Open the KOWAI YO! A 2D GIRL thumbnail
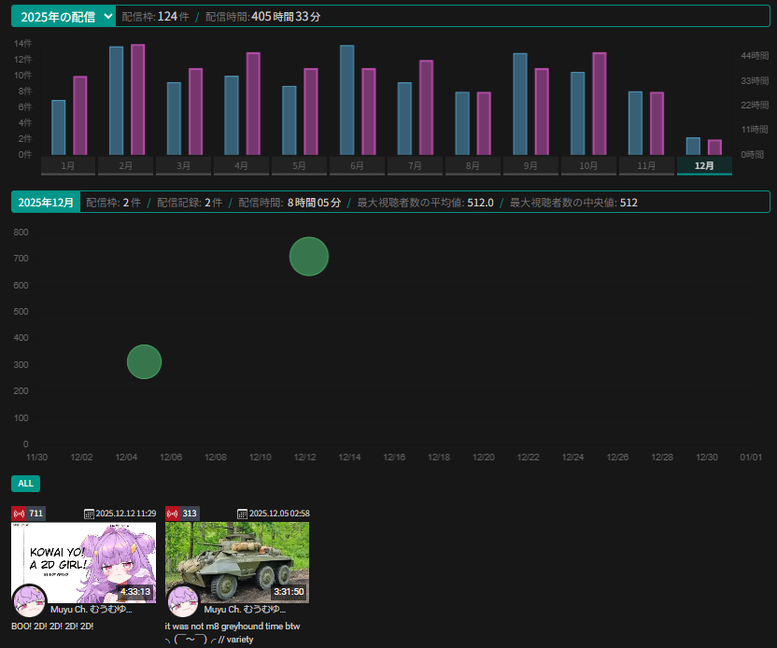 (83, 562)
